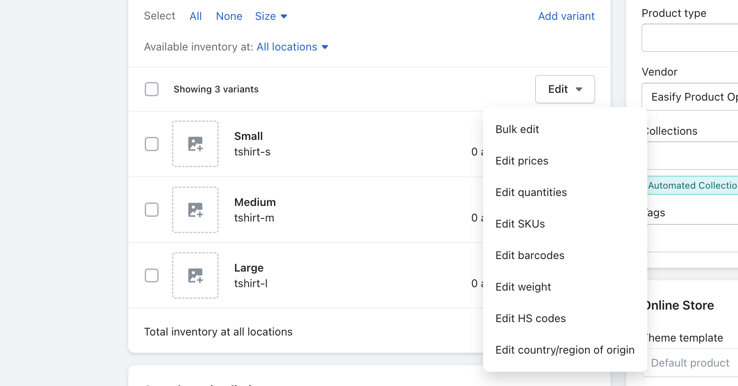Add image to the Small variant
This screenshot has width=738, height=386.
coord(195,144)
